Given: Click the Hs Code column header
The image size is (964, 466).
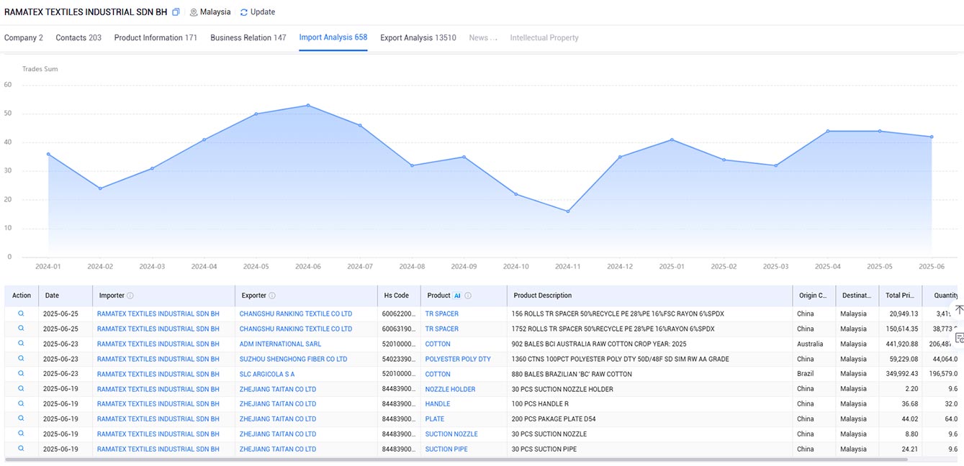Looking at the screenshot, I should (397, 296).
